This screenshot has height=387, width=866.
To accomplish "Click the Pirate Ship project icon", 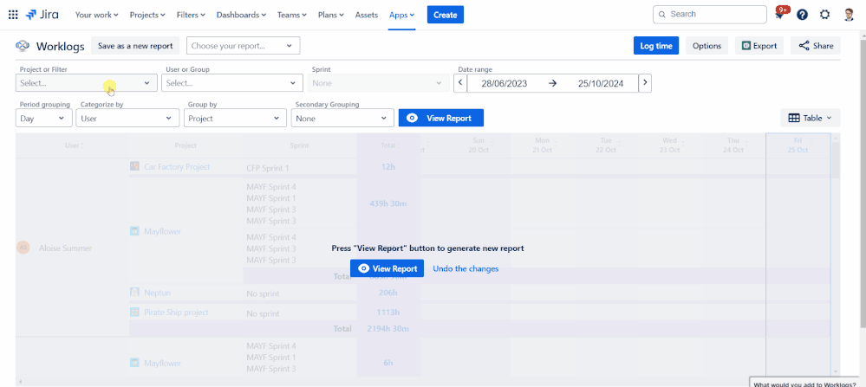I will click(134, 312).
